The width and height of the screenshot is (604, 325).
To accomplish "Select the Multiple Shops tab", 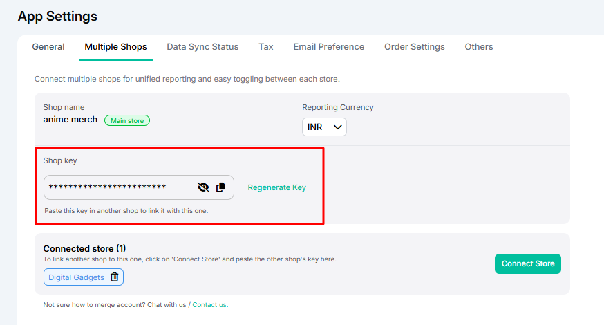I will pyautogui.click(x=115, y=47).
